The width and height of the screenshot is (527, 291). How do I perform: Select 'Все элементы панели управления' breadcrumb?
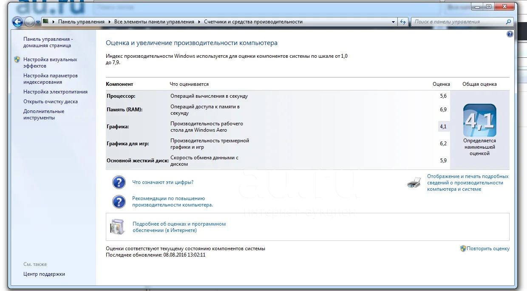point(154,22)
